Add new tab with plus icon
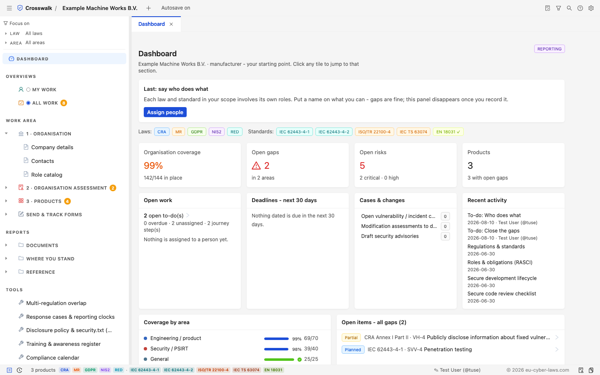 (x=148, y=8)
